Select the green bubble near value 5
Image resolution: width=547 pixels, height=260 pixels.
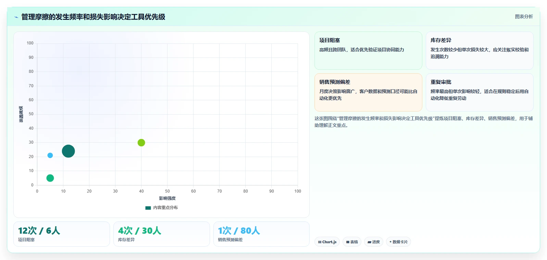50,178
